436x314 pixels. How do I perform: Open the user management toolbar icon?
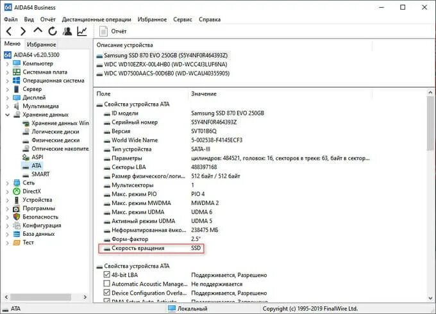coord(67,31)
